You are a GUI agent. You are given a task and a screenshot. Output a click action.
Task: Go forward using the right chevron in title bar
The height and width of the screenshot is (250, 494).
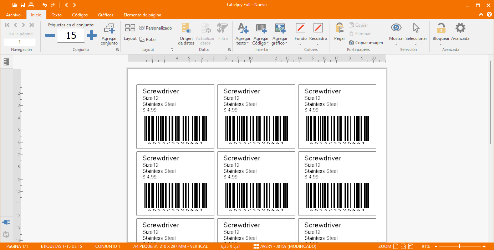pos(74,5)
